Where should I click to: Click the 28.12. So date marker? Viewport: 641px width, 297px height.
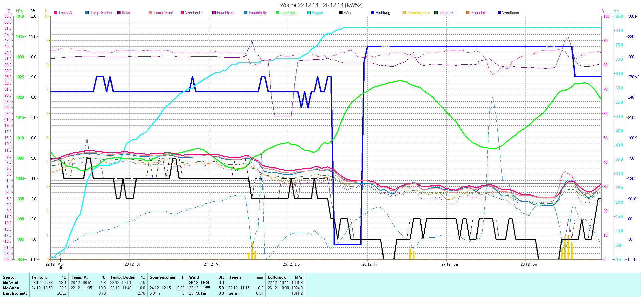tap(528, 264)
